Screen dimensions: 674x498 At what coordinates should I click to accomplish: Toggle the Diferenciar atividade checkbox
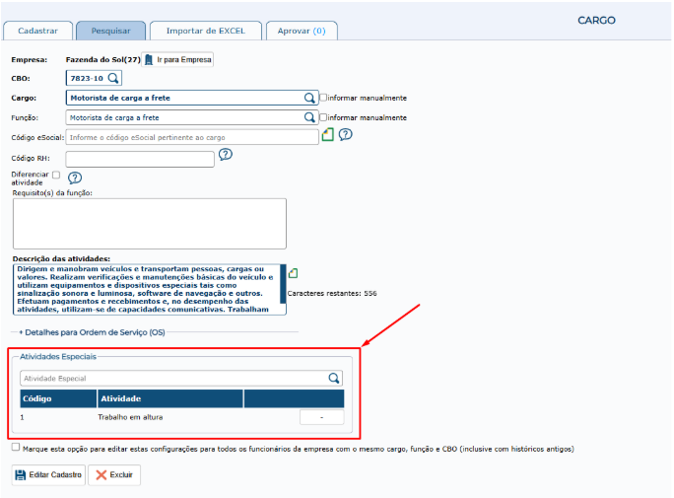click(56, 175)
